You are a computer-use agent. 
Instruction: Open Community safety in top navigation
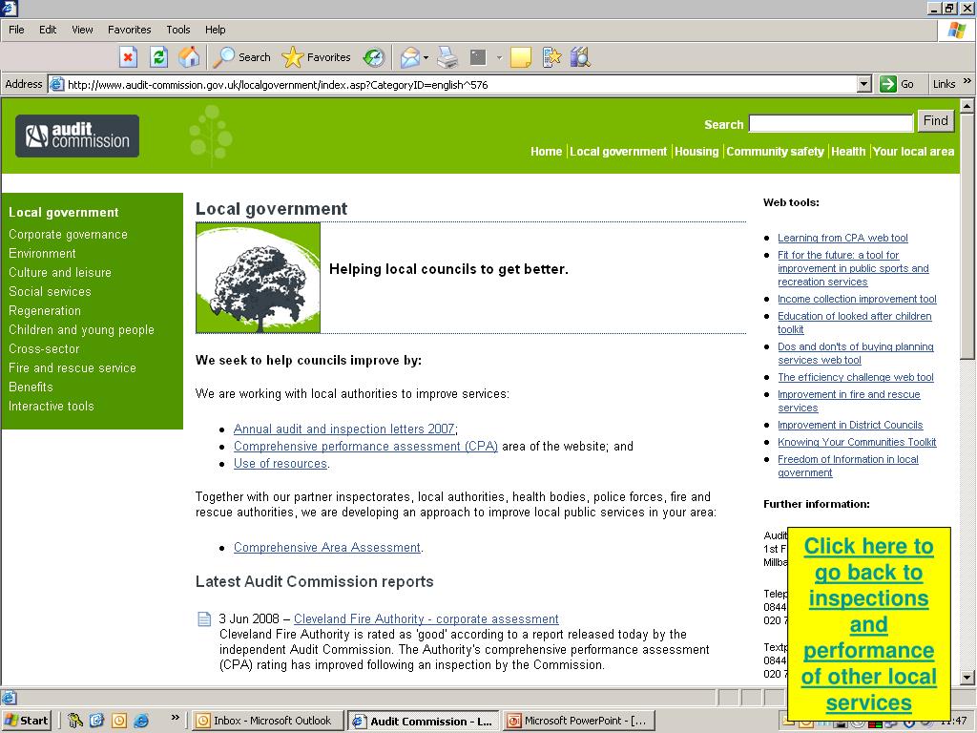pyautogui.click(x=775, y=152)
